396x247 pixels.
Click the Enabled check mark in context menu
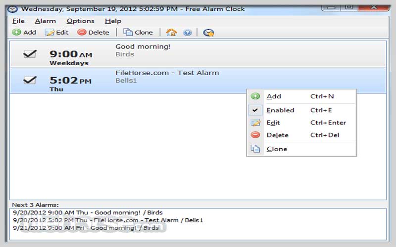coord(255,110)
